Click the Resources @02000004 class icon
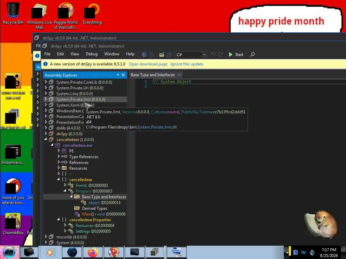 (71, 225)
